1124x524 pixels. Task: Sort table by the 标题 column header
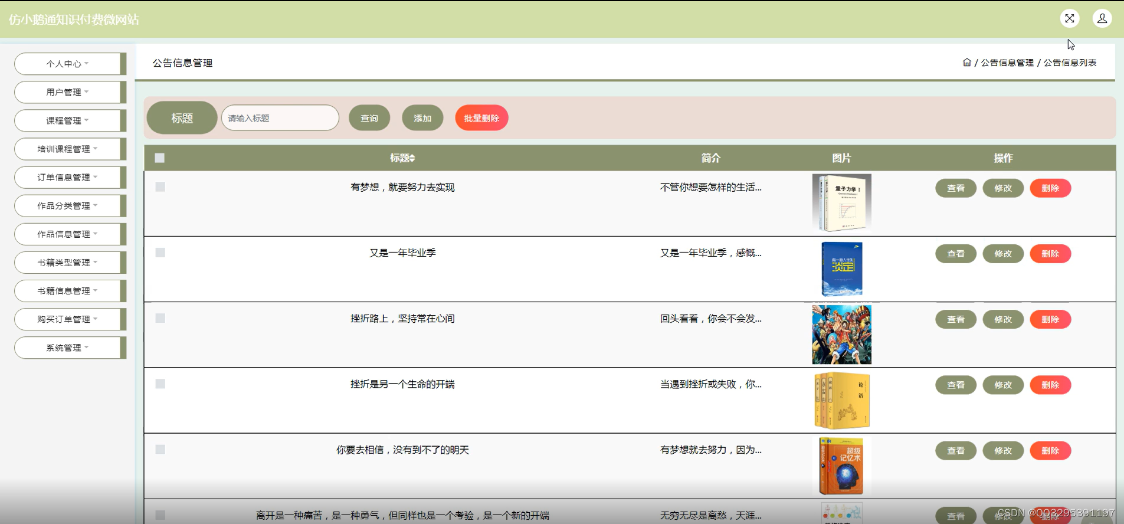402,158
